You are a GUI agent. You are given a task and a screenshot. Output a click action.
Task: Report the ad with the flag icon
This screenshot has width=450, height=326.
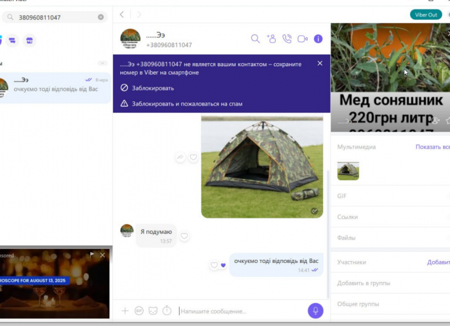click(x=92, y=255)
